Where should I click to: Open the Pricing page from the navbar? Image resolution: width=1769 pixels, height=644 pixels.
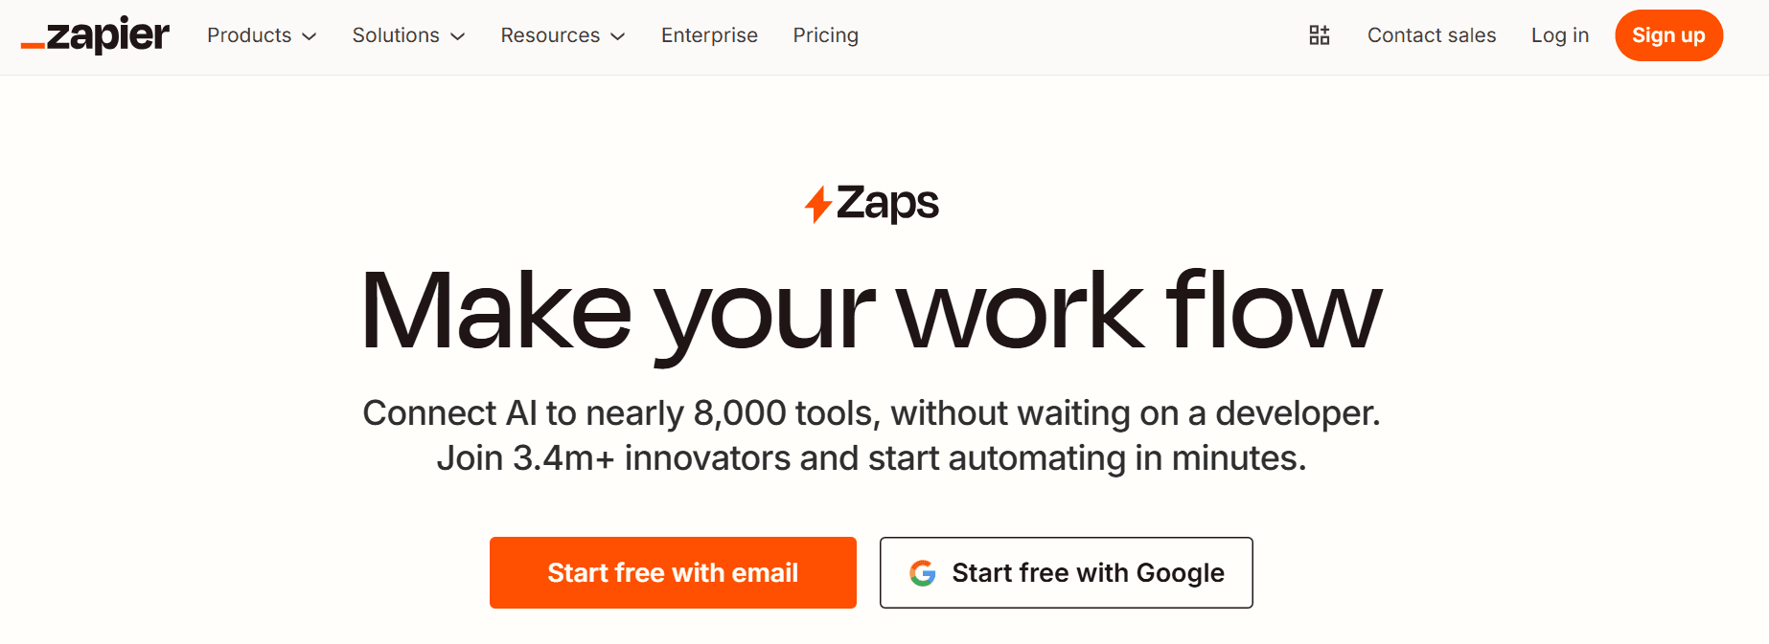tap(825, 35)
